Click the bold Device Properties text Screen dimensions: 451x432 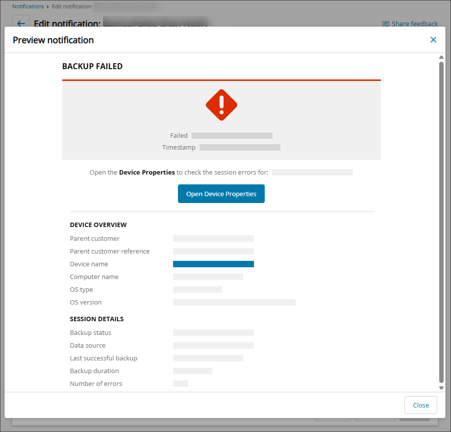coord(147,173)
